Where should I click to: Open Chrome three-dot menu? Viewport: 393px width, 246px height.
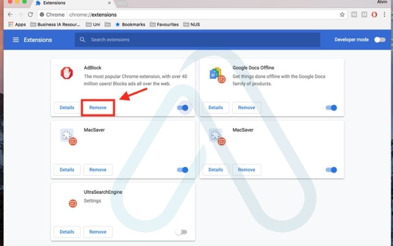pos(386,15)
